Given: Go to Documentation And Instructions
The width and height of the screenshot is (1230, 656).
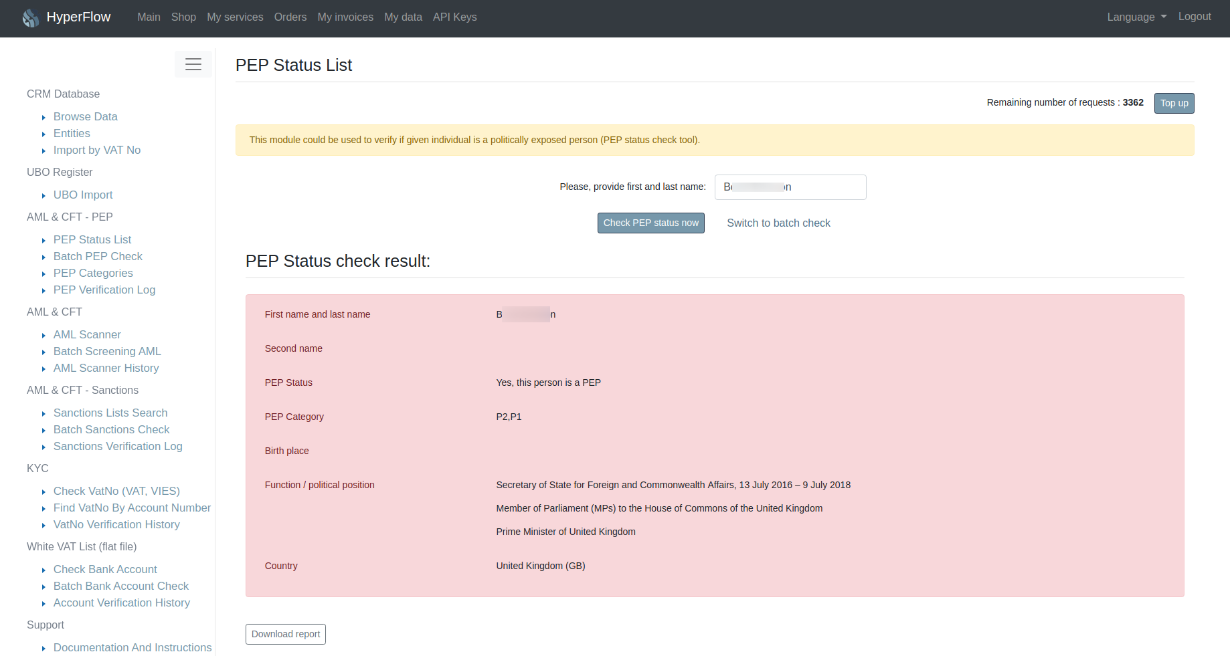Looking at the screenshot, I should pos(132,647).
